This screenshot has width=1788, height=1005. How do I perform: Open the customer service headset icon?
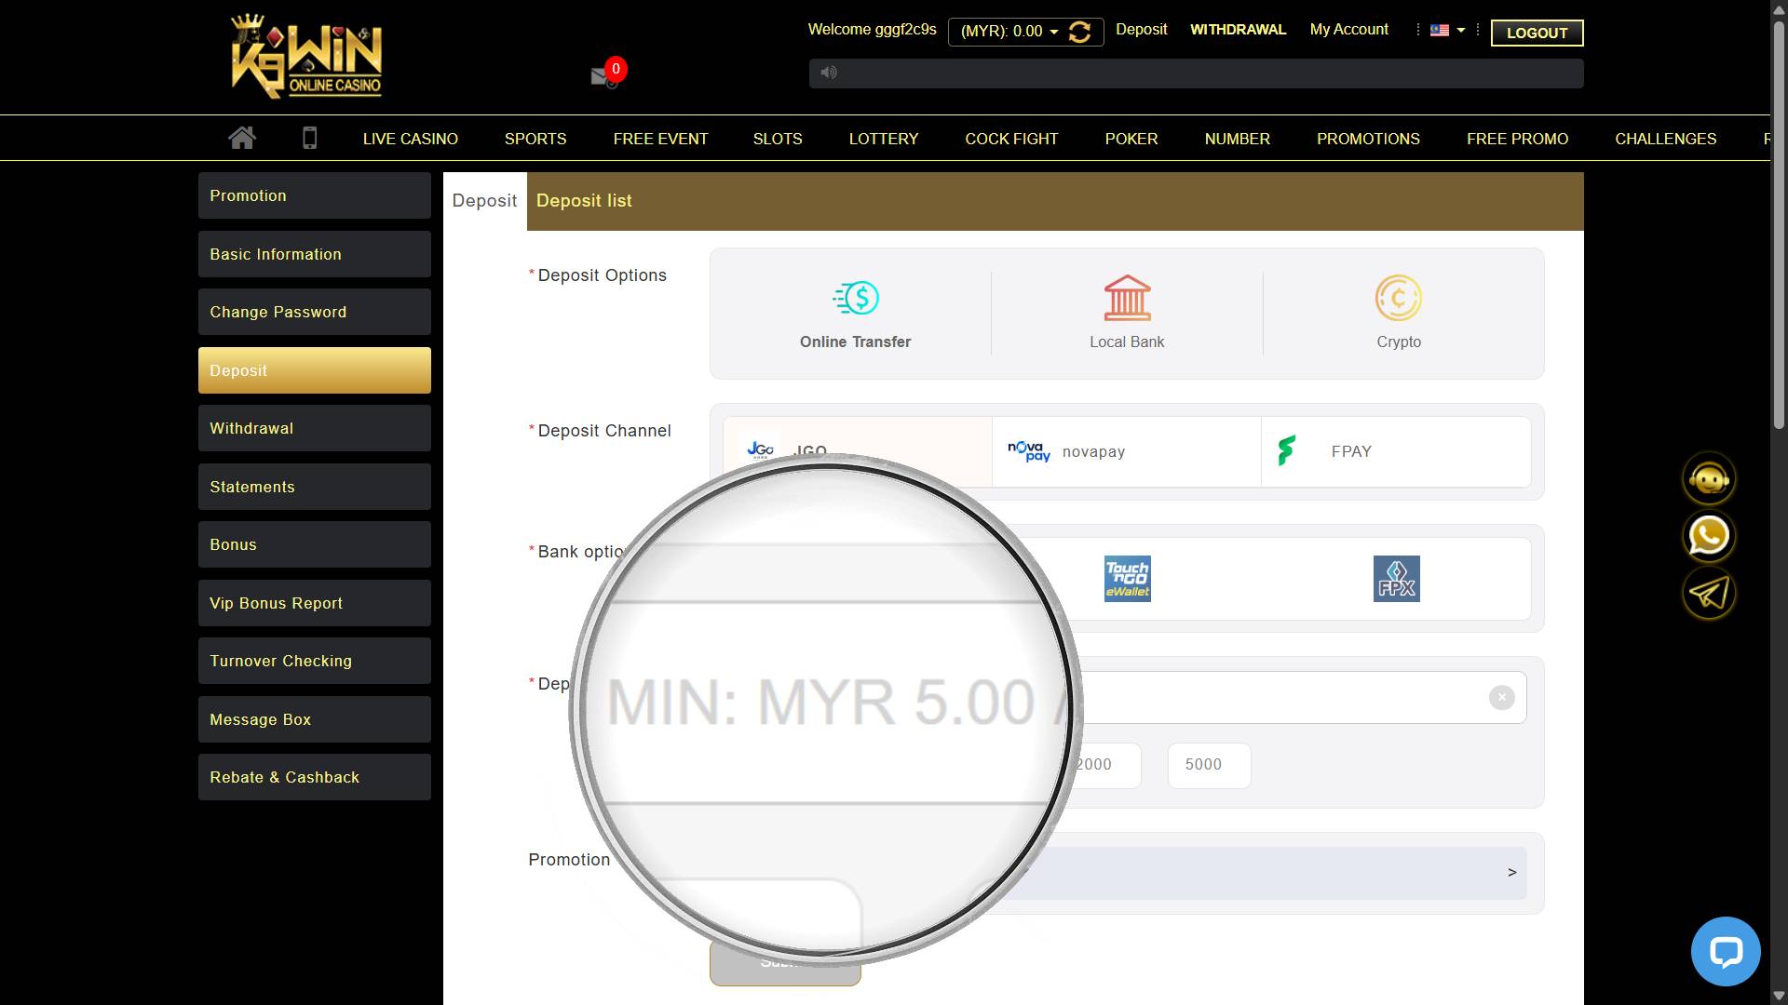(1709, 478)
